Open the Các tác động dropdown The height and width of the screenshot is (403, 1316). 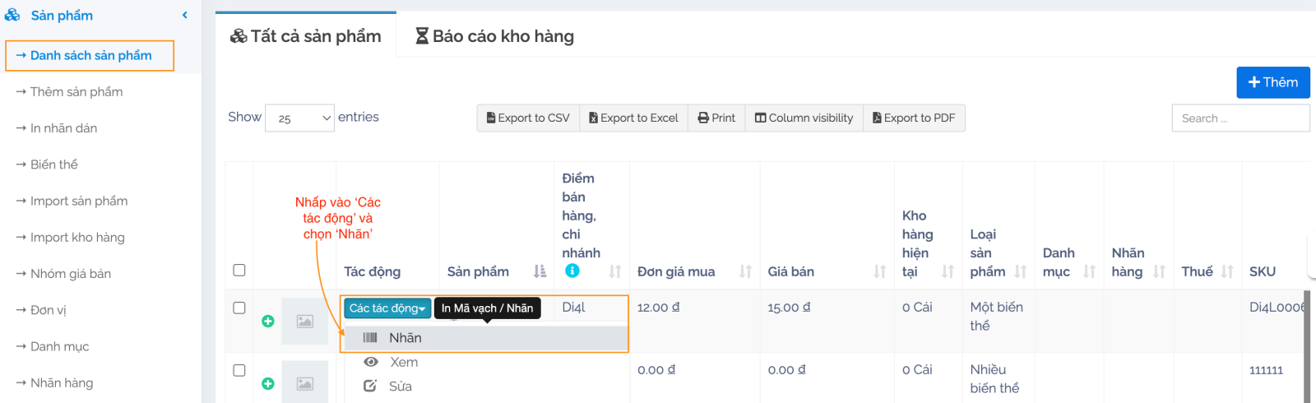coord(387,308)
